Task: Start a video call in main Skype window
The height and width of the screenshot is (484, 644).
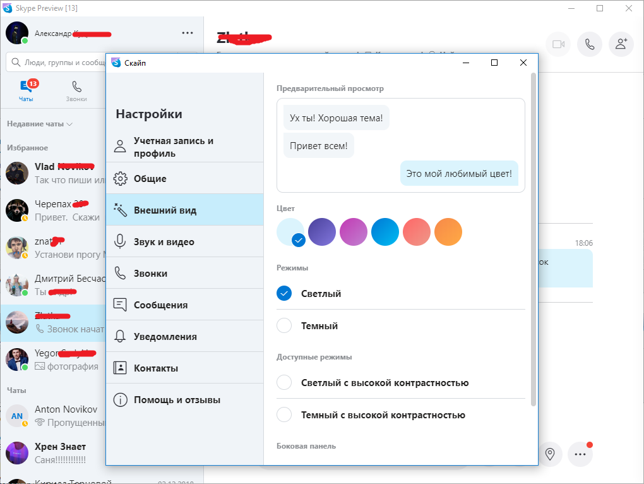Action: click(x=558, y=44)
